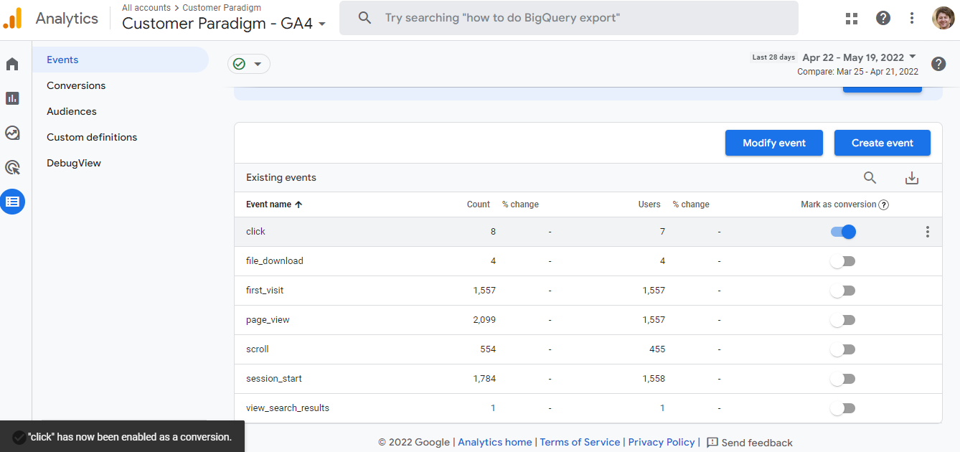Click the Create event button

point(882,143)
